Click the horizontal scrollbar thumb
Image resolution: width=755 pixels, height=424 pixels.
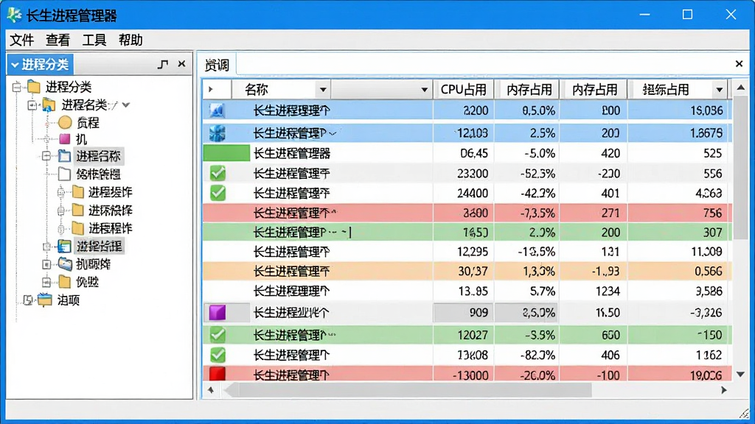(x=408, y=390)
